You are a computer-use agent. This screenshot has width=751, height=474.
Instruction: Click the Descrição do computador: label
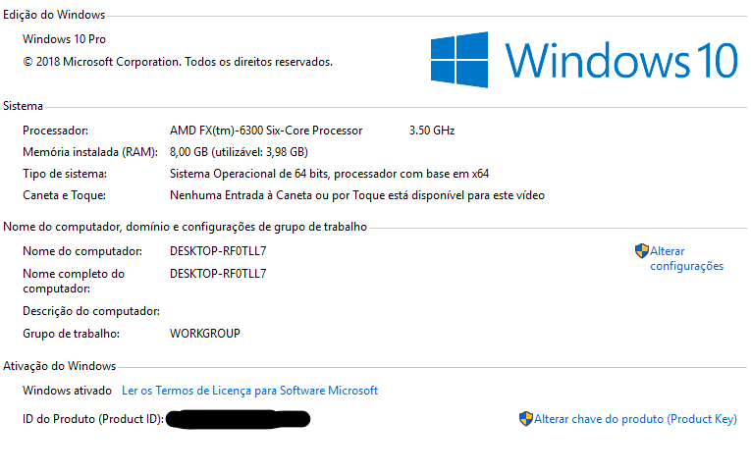(91, 311)
